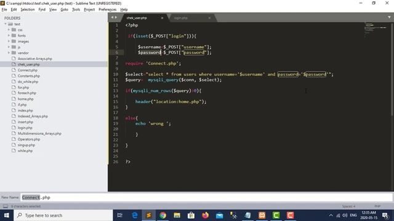The image size is (394, 221).
Task: Open Microsoft Store from taskbar
Action: (191, 215)
